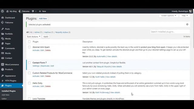Image resolution: width=194 pixels, height=109 pixels.
Task: View details for Hello Dolly
Action: tap(115, 92)
